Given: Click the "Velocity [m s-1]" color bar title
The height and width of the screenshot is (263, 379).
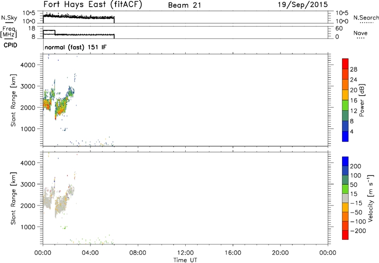Looking at the screenshot, I should (x=370, y=198).
